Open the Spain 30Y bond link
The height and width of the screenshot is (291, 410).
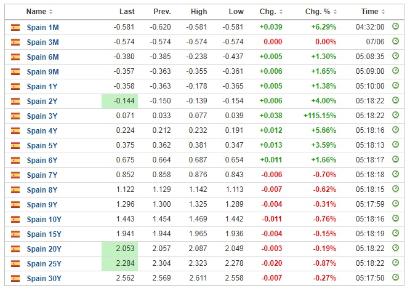(x=44, y=279)
